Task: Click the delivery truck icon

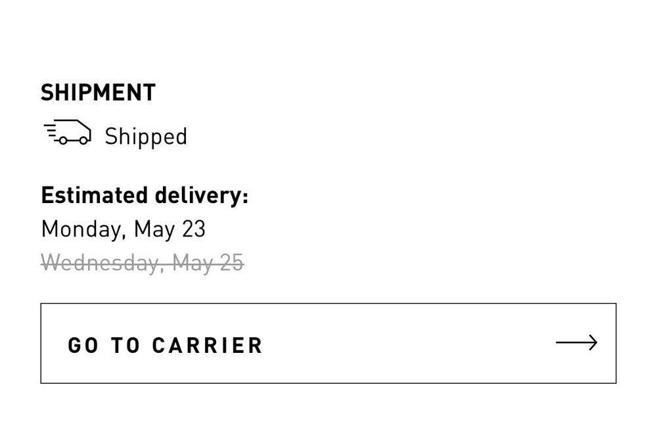Action: pyautogui.click(x=67, y=132)
